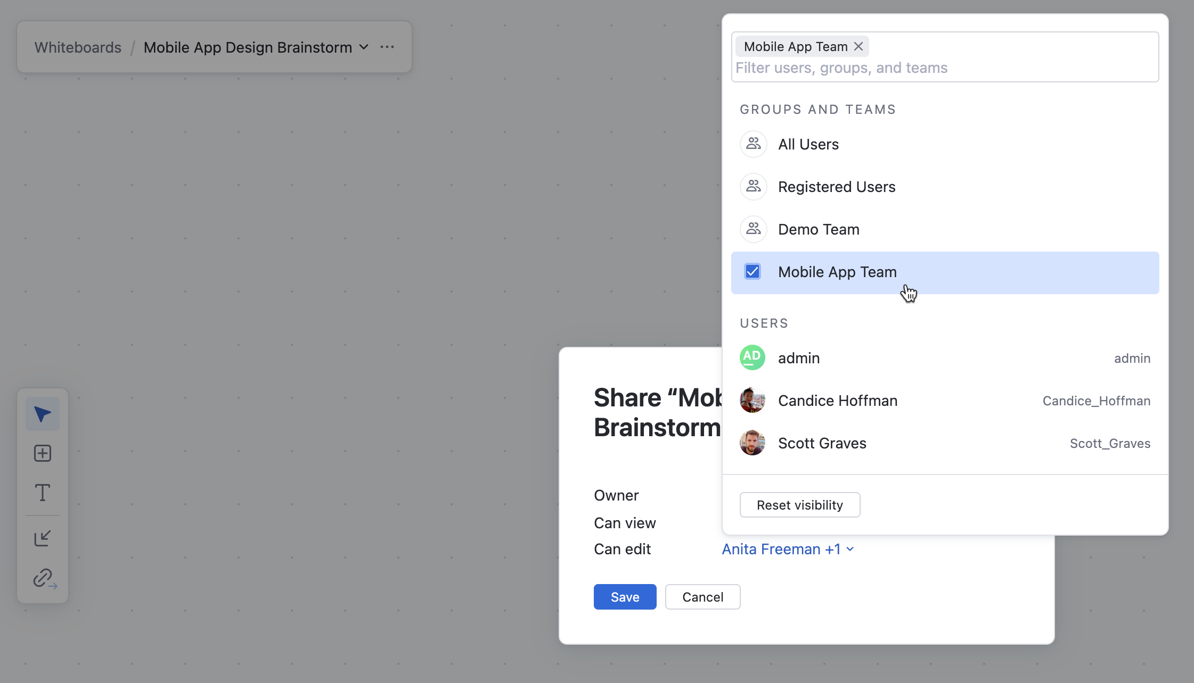The height and width of the screenshot is (683, 1194).
Task: Select the pointer arrow tool
Action: click(x=42, y=414)
